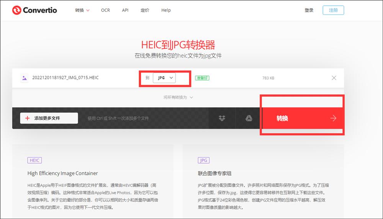
Task: Open the Help menu item
Action: [166, 10]
